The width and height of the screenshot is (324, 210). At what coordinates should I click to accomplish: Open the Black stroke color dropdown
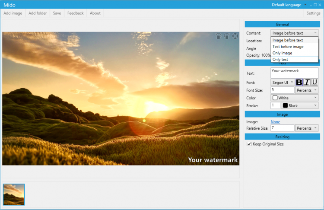click(x=299, y=105)
